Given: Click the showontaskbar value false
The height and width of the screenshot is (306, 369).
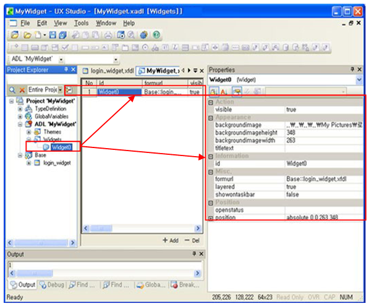Looking at the screenshot, I should coord(292,195).
